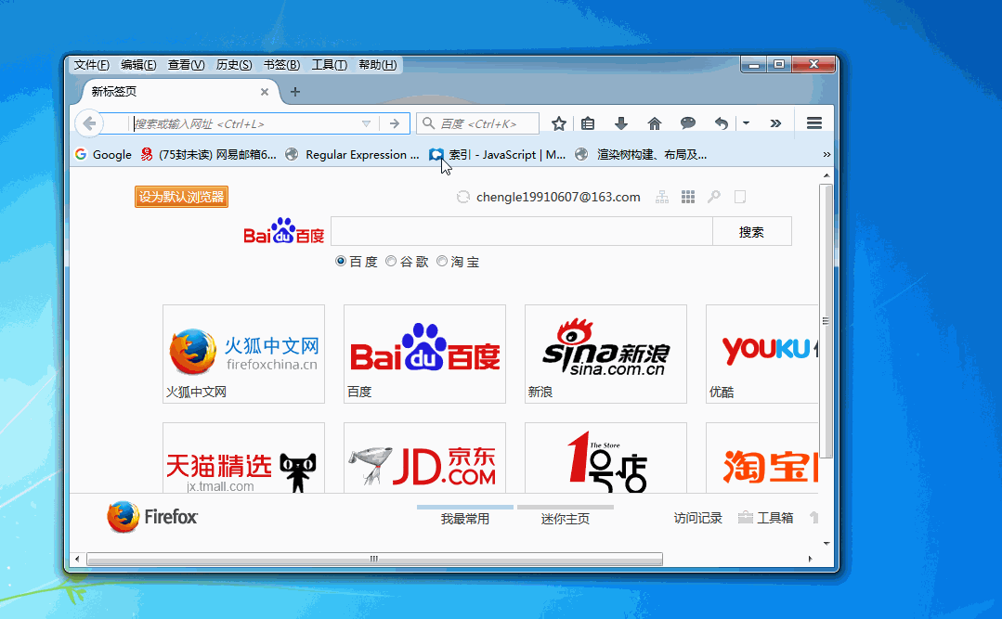Click the back navigation arrow

point(88,123)
